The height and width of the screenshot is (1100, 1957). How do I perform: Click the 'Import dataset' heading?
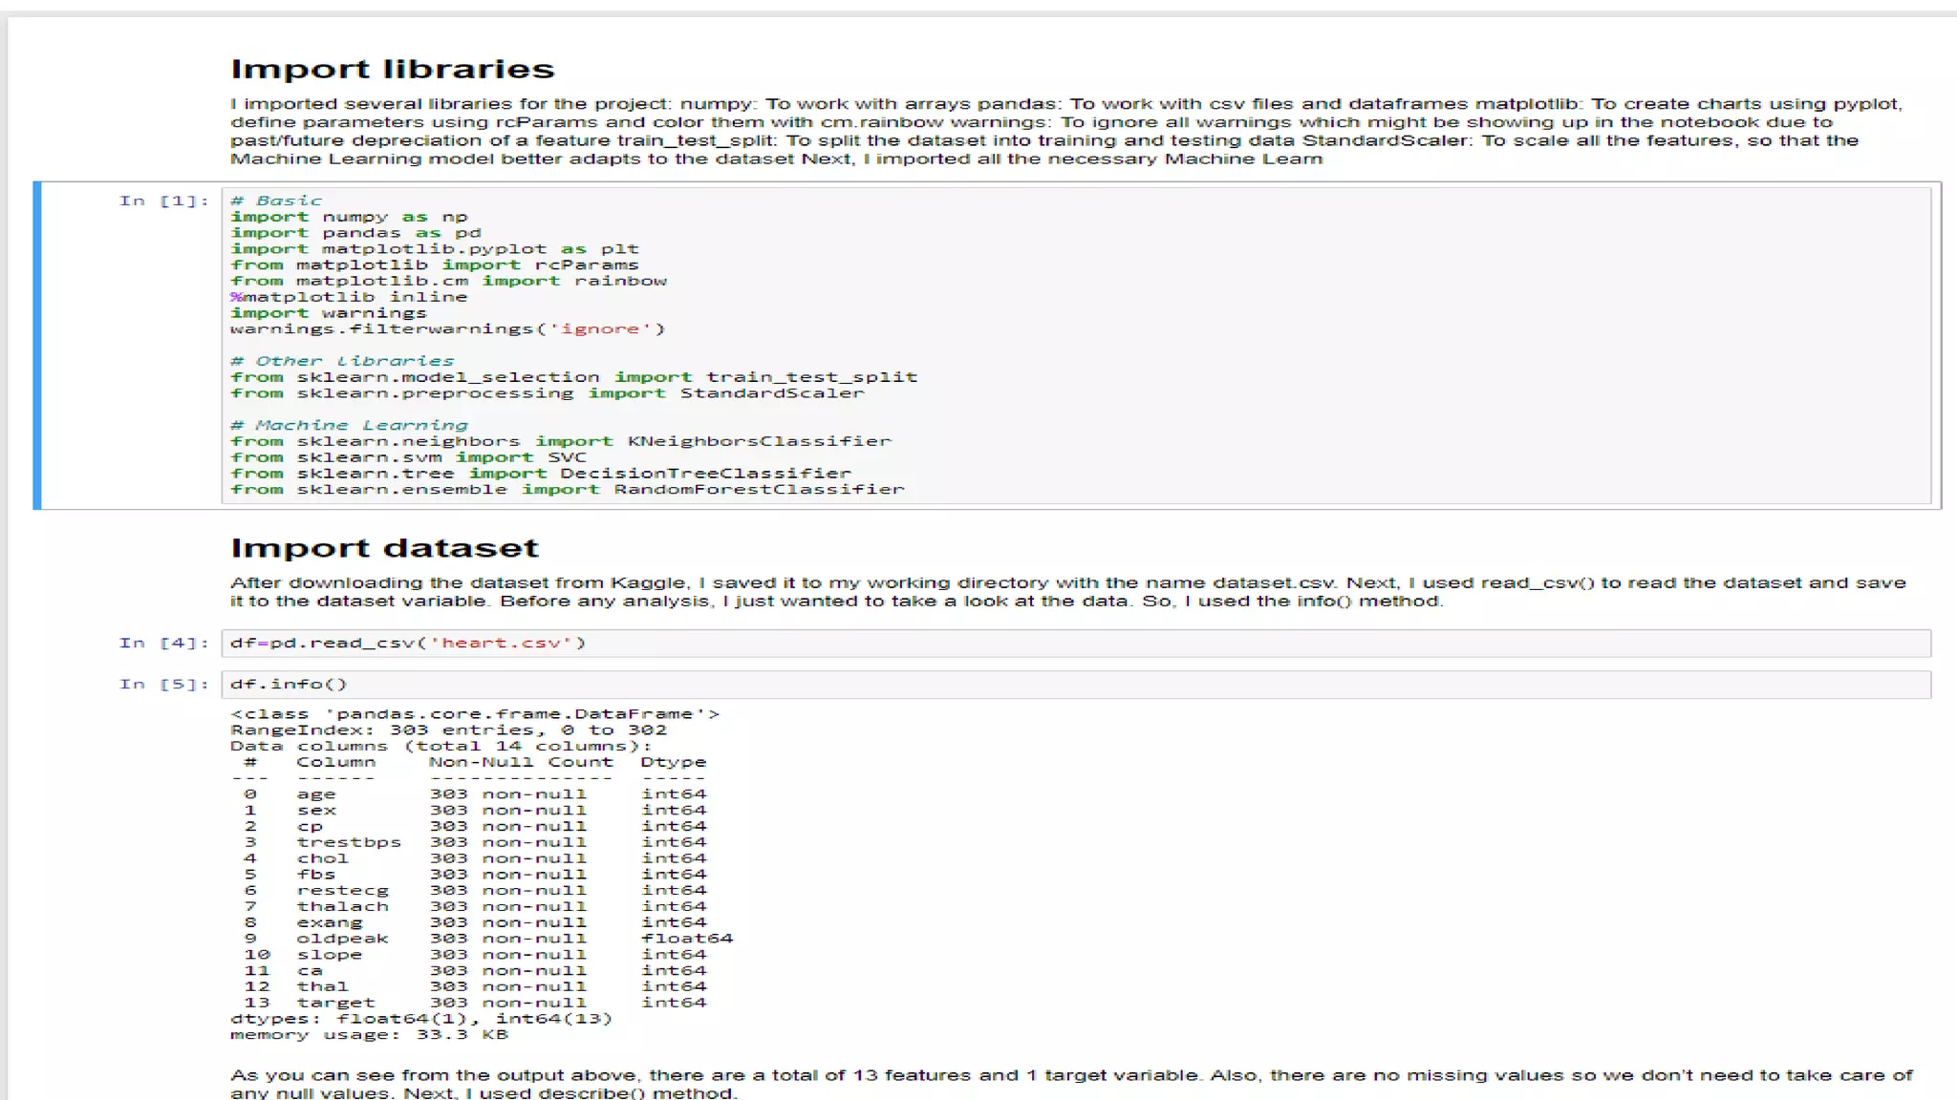tap(384, 548)
